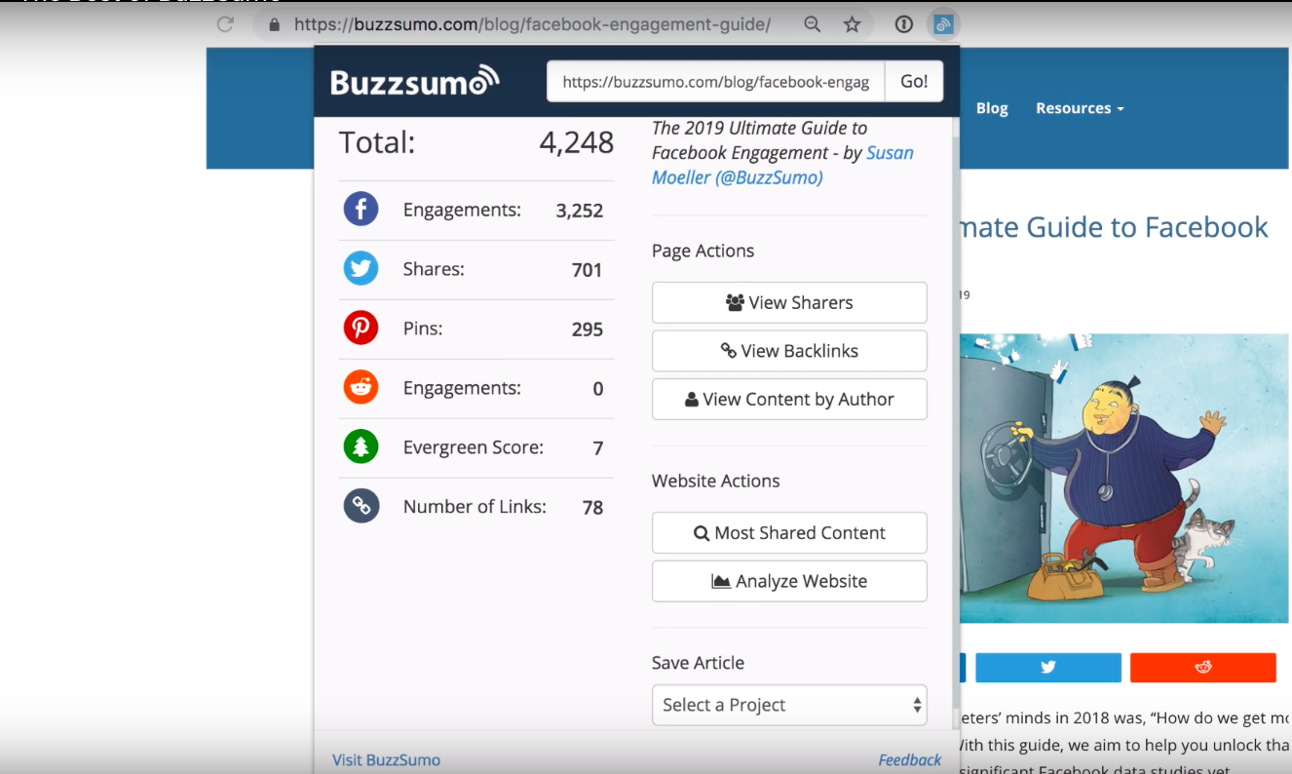The image size is (1292, 774).
Task: Click the Number of Links value 78
Action: click(593, 507)
